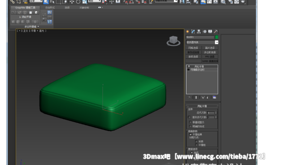Click the Mesh Select modifier button
The width and height of the screenshot is (283, 165).
(x=193, y=48)
